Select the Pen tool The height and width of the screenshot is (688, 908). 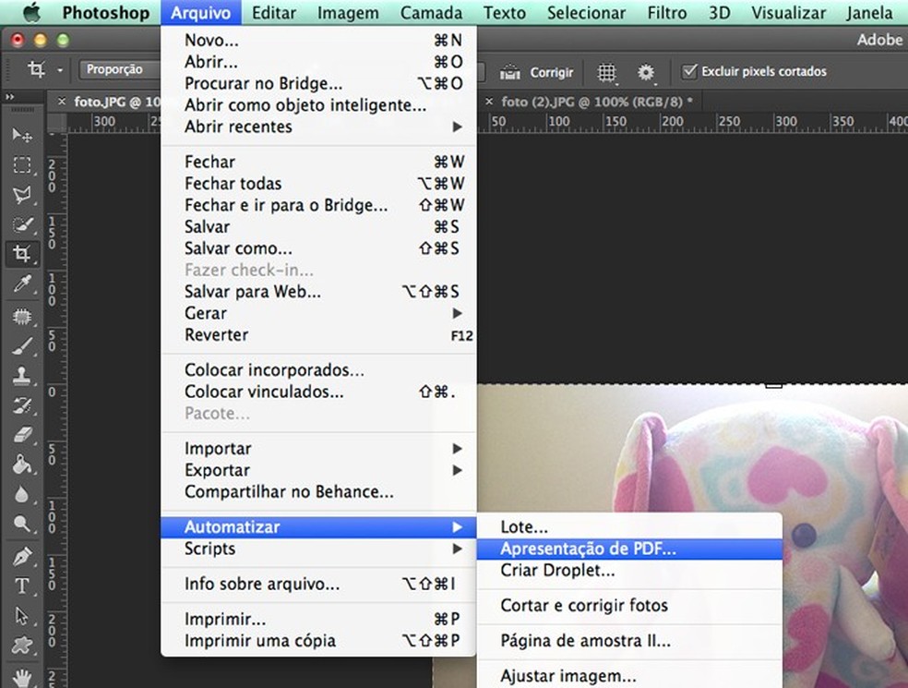[x=22, y=557]
